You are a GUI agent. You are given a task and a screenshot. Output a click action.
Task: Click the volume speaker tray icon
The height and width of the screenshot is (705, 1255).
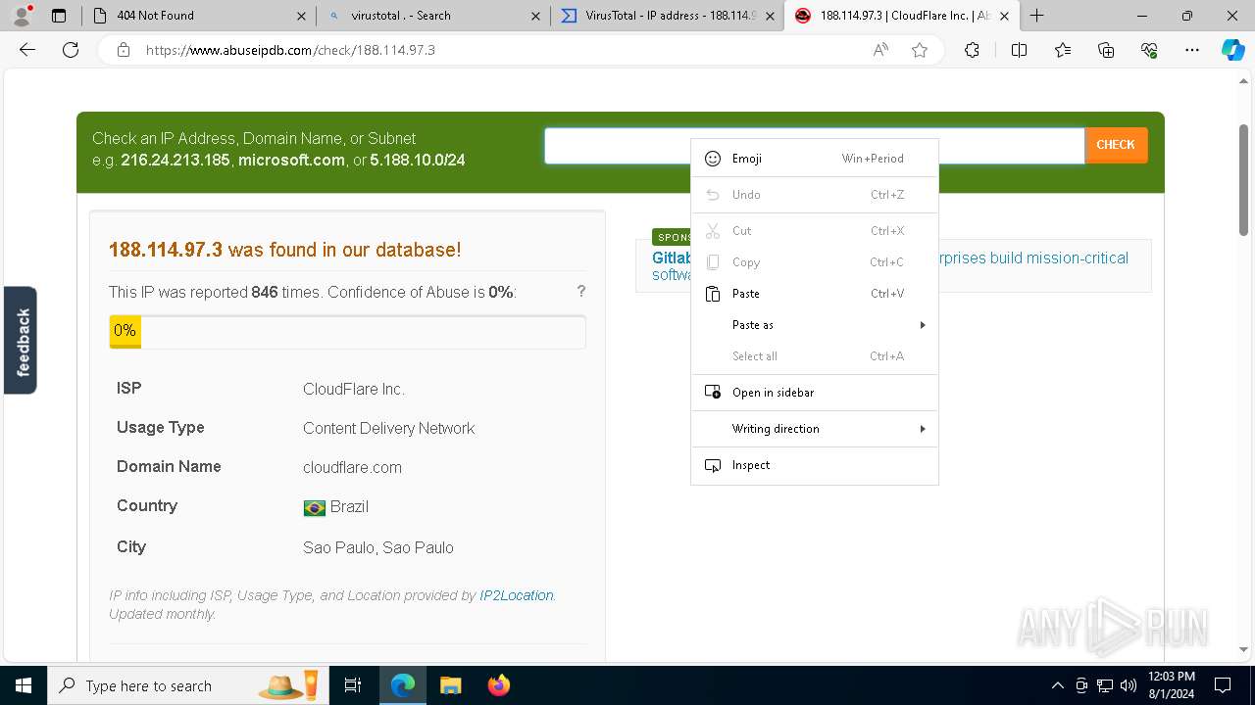click(1128, 685)
